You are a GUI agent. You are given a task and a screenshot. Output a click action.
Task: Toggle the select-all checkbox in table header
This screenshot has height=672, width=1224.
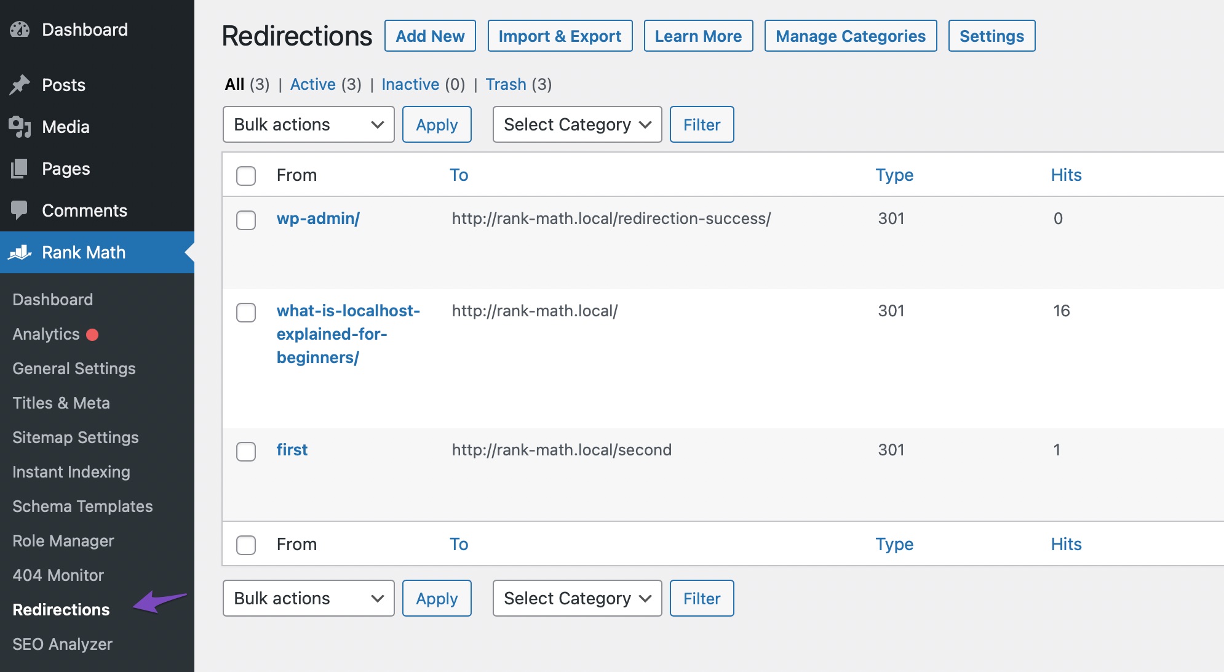click(246, 175)
